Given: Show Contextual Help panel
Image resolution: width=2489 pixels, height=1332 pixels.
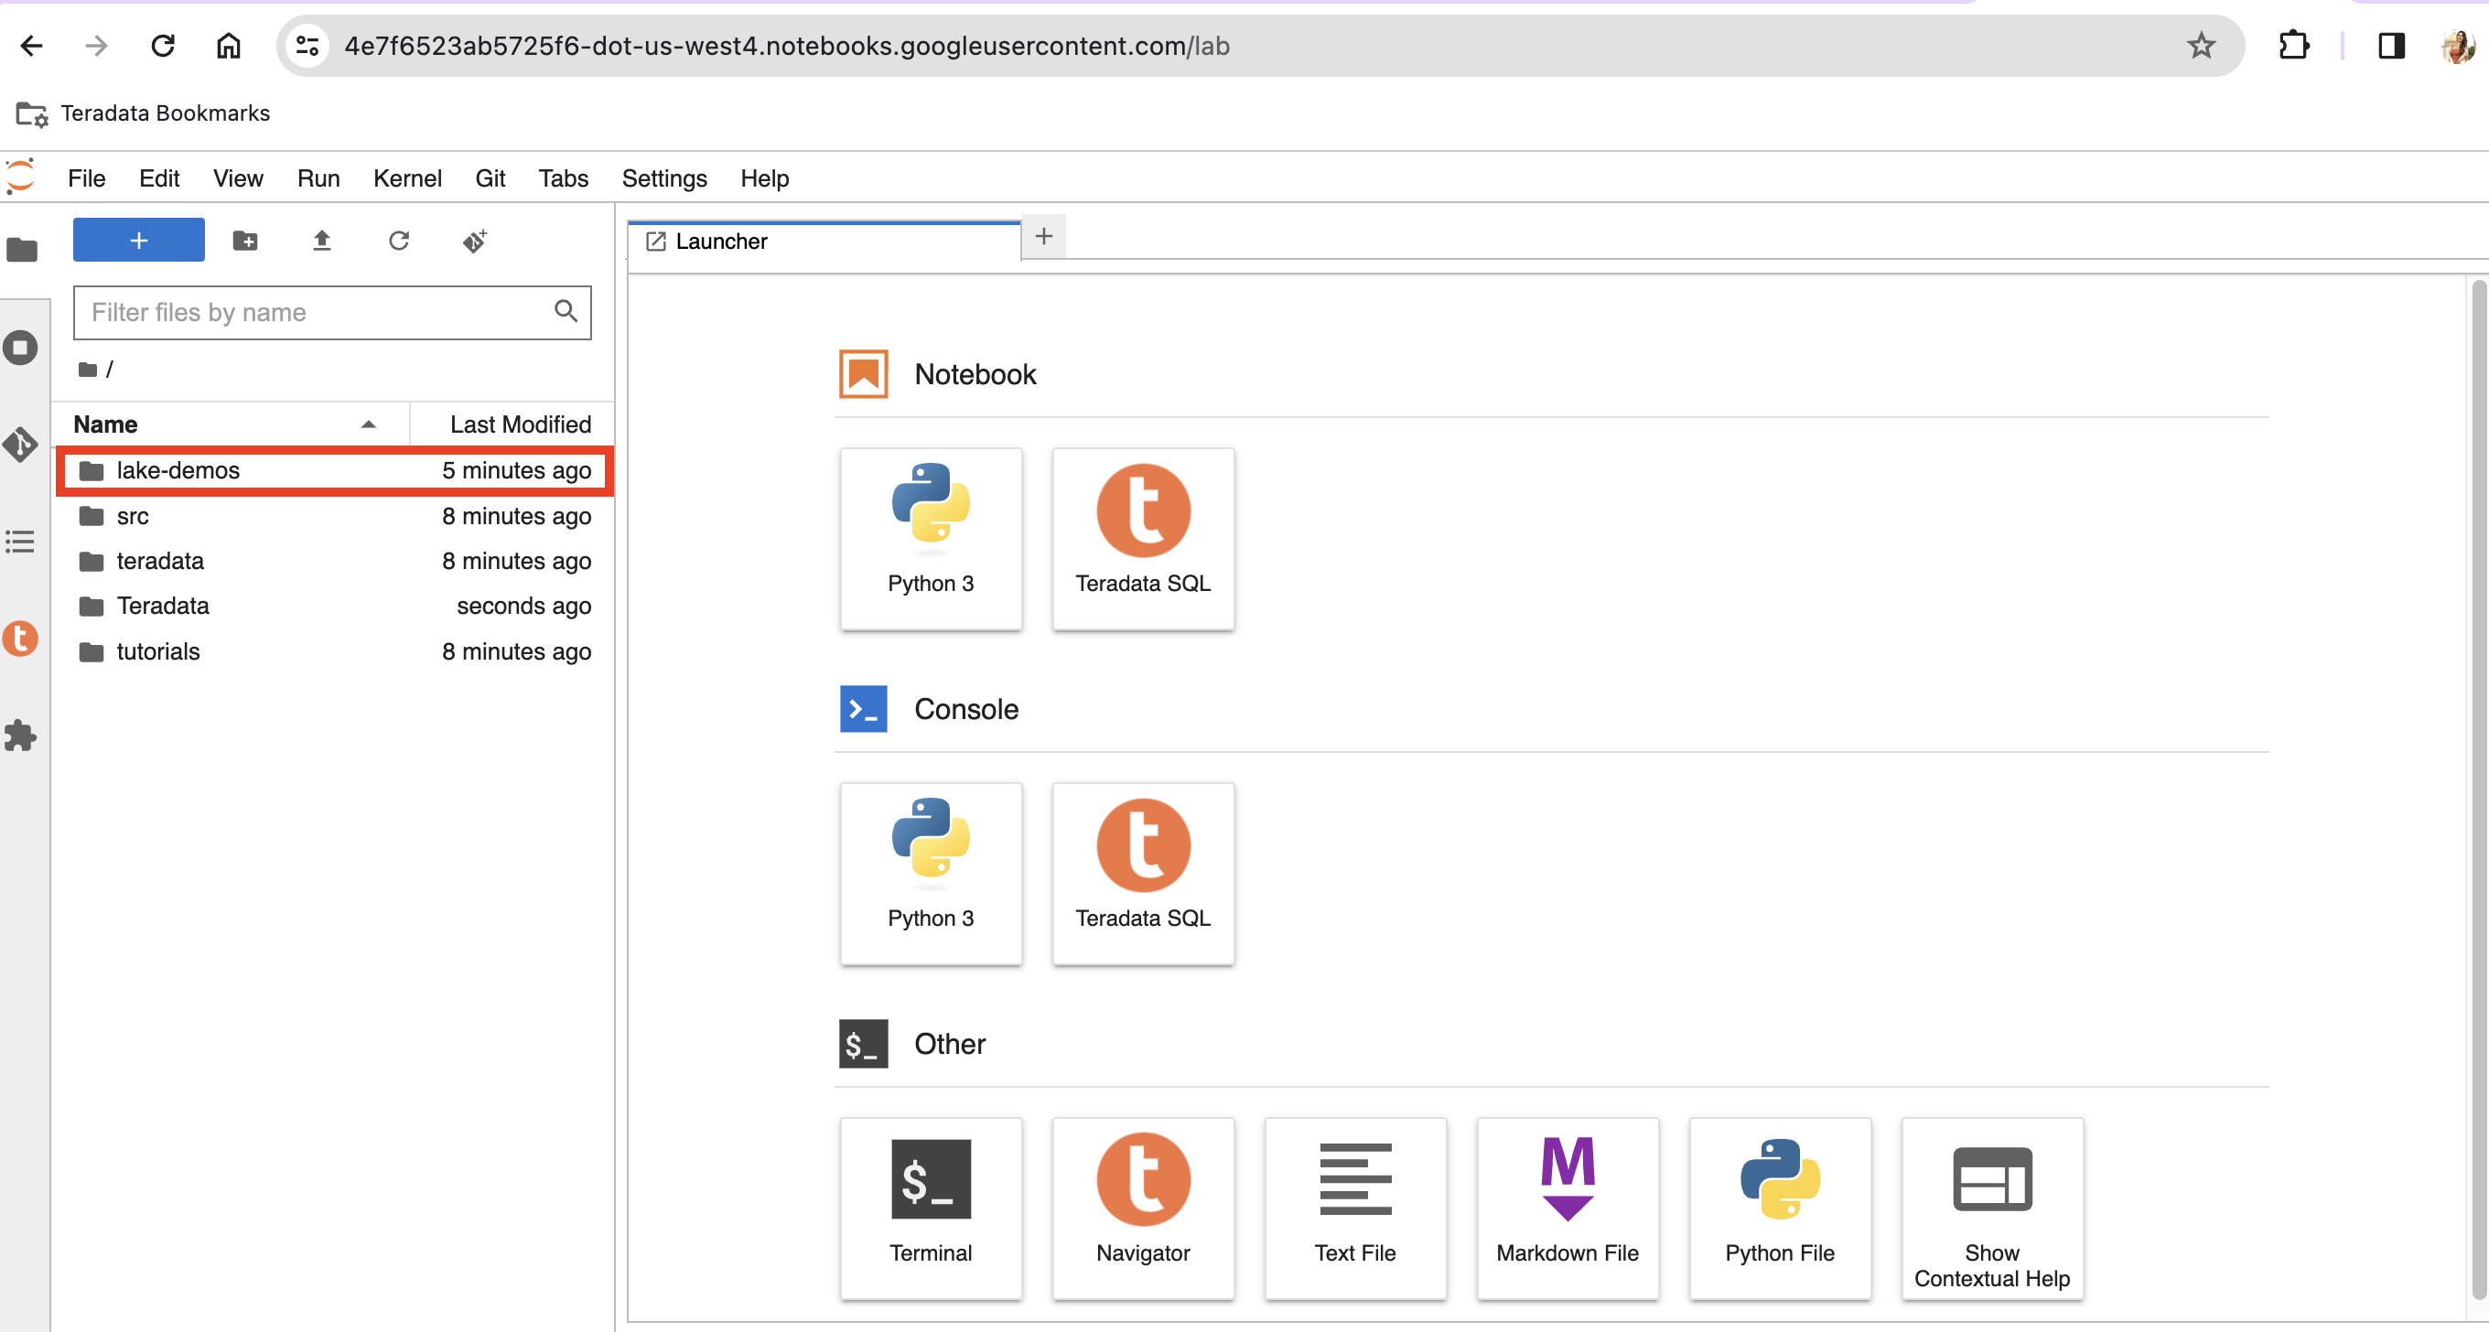Looking at the screenshot, I should [1992, 1208].
